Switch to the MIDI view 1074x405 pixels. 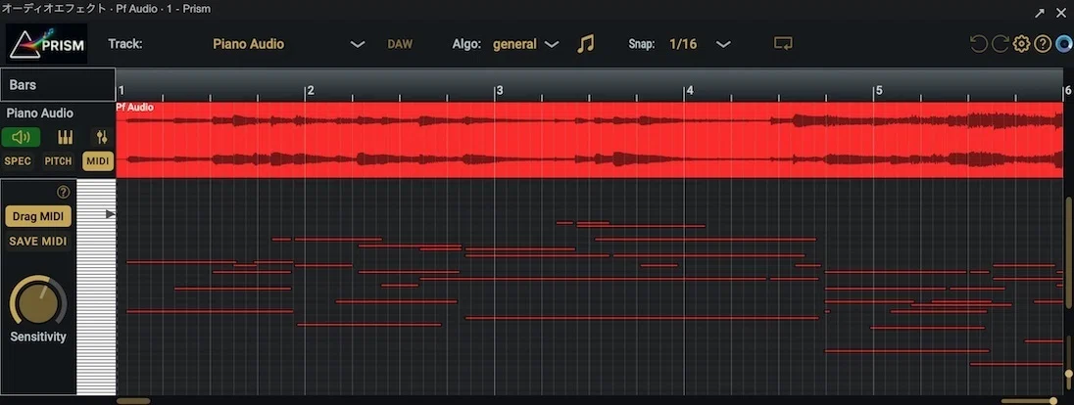click(98, 161)
